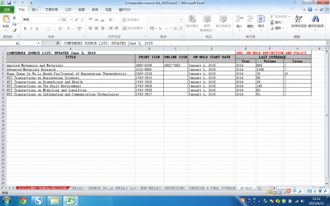This screenshot has height=206, width=330.
Task: Click the formula bar text field
Action: 193,43
